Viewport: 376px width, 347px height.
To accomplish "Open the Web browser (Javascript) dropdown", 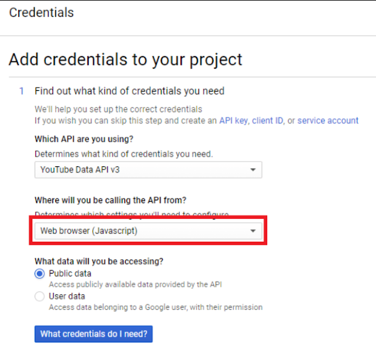I will [147, 231].
